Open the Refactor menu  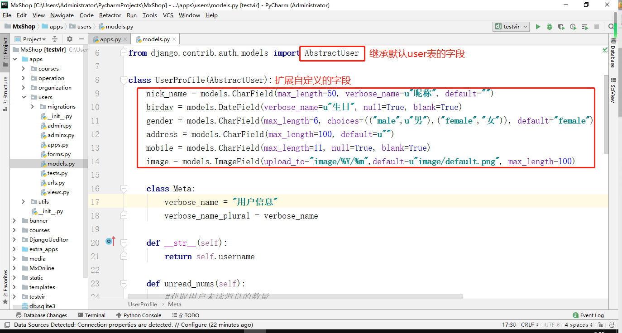tap(110, 15)
